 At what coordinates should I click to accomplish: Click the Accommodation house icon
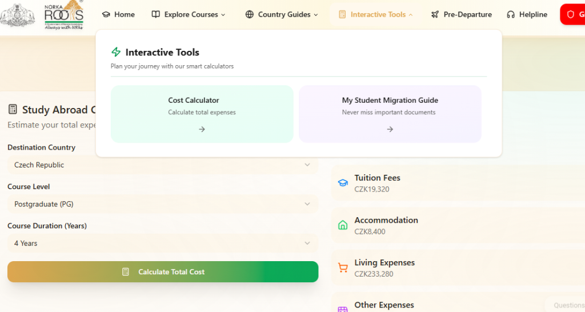pos(343,225)
